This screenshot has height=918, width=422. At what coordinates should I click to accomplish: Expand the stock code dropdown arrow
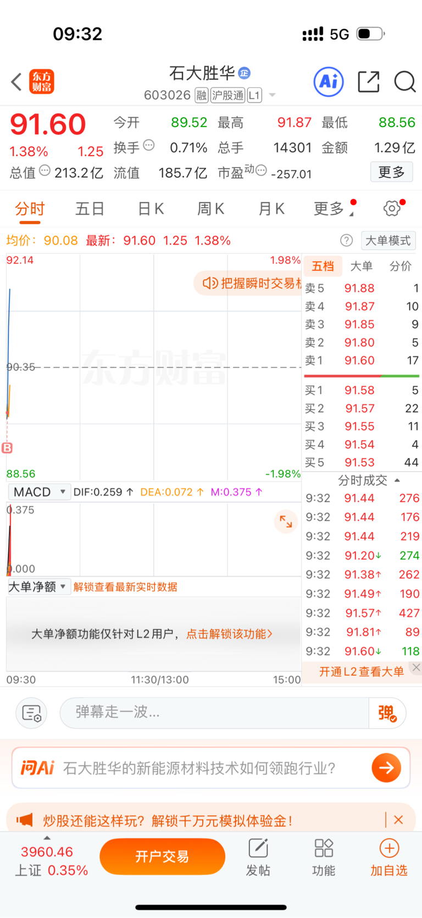click(x=271, y=96)
